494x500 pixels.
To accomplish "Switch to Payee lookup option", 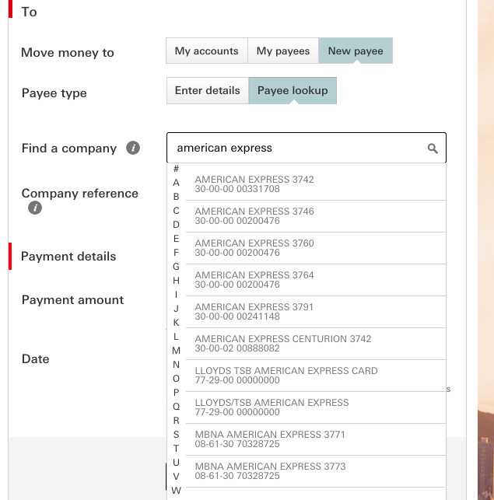I will point(293,90).
